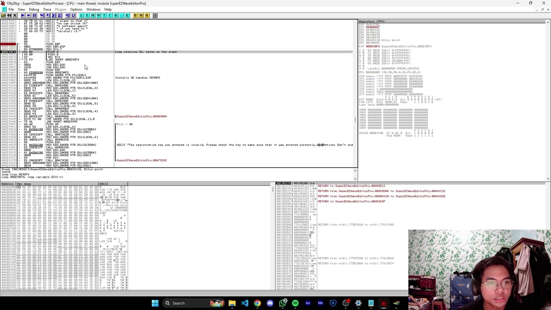Select the registration key invalid ASCII comment

(x=235, y=145)
